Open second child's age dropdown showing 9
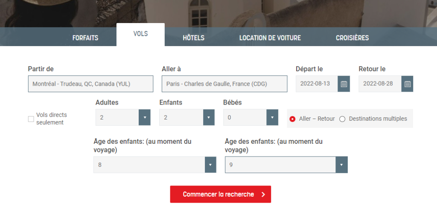The width and height of the screenshot is (437, 215). [x=341, y=165]
